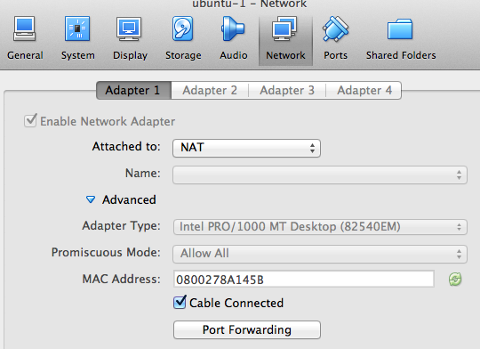
Task: Click the Adapter Type label
Action: tap(121, 226)
